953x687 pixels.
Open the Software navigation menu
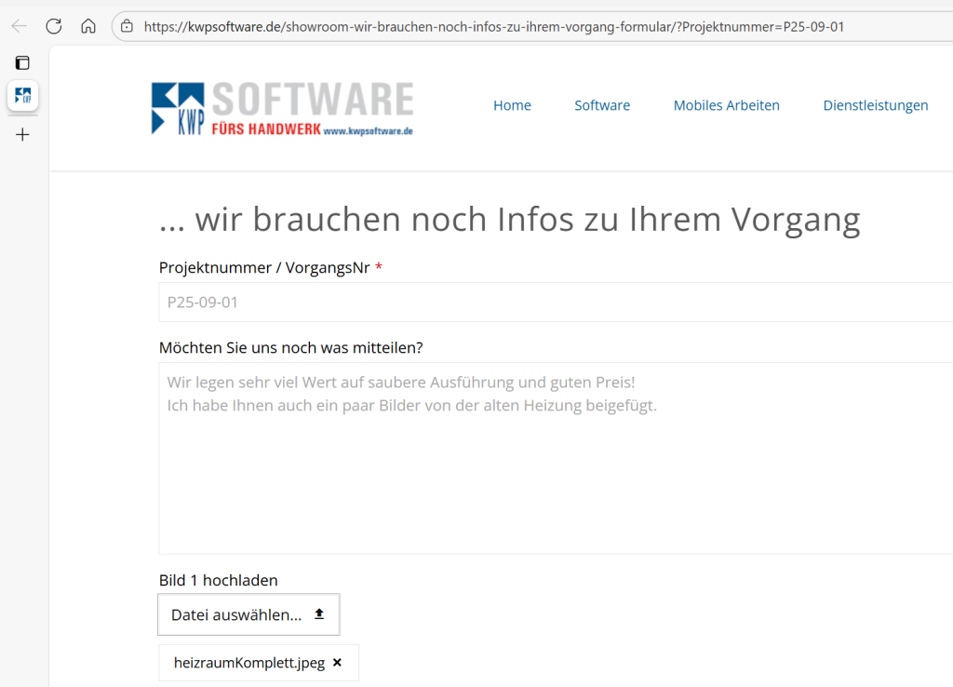602,105
